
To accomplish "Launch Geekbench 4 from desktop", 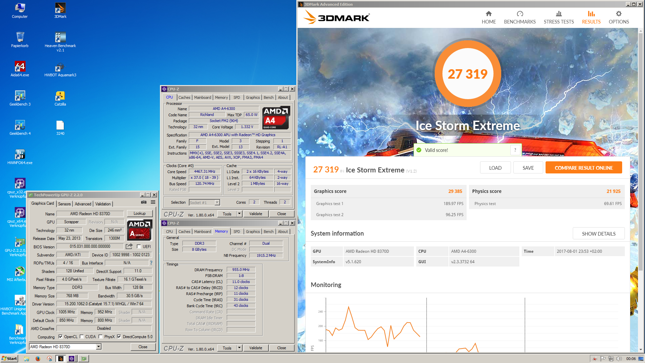I will pos(20,127).
